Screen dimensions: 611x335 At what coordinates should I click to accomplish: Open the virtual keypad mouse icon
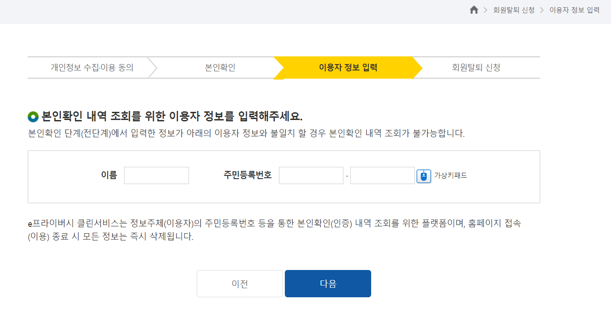tap(423, 176)
